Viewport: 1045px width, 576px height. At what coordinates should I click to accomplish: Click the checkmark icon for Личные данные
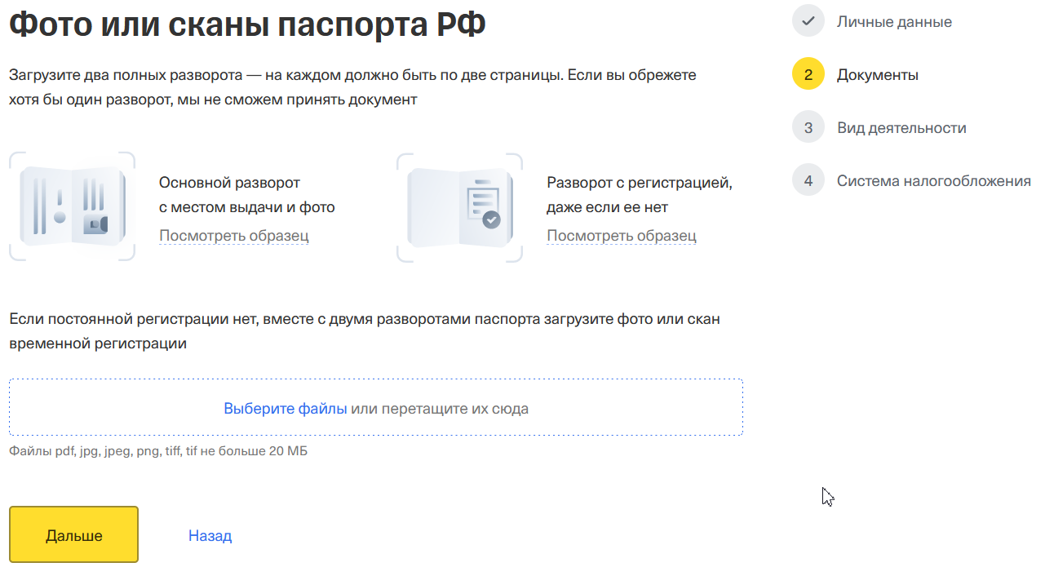click(x=808, y=21)
